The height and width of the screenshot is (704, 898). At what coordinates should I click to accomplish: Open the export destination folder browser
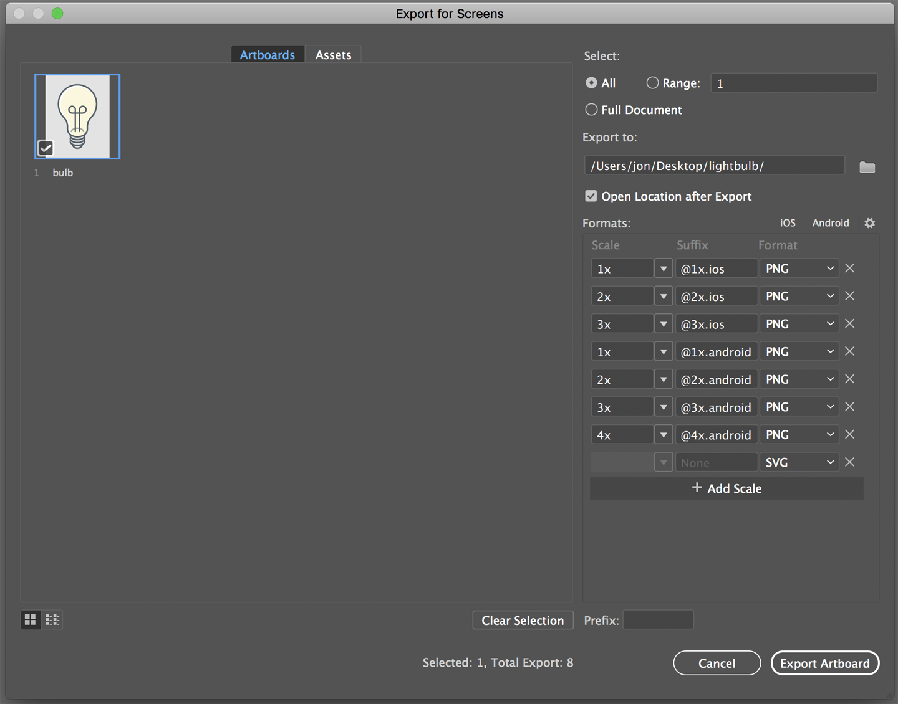point(867,166)
